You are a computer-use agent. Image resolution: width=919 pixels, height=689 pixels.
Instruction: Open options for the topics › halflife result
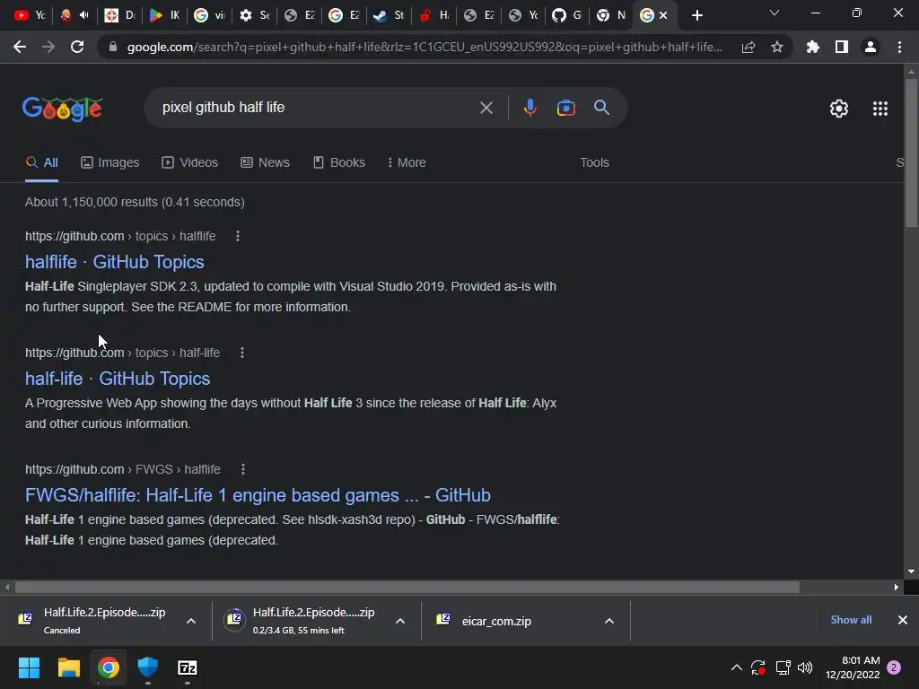point(237,236)
